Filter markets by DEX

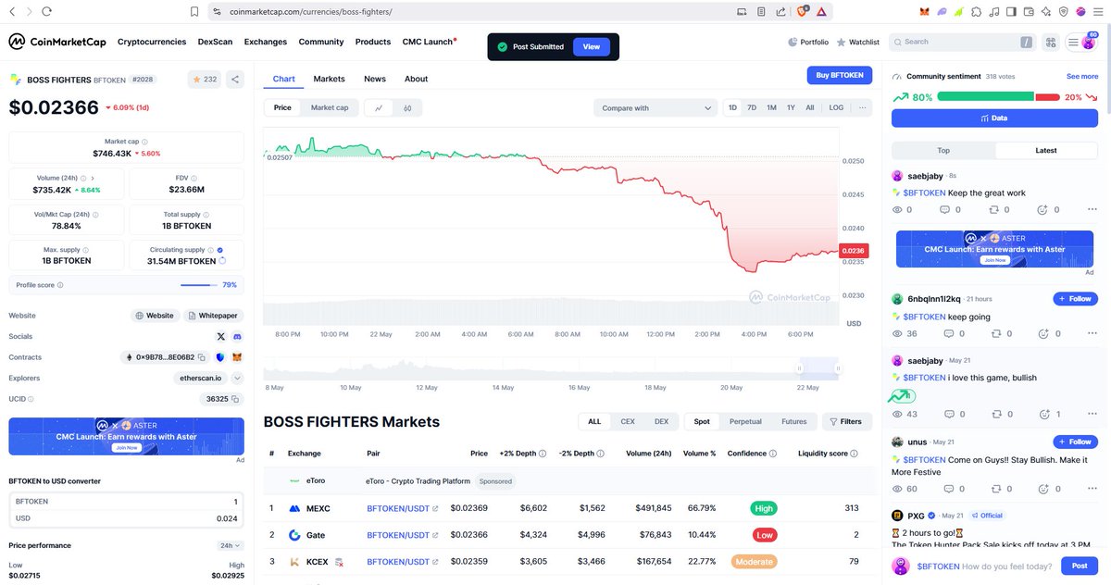click(661, 421)
